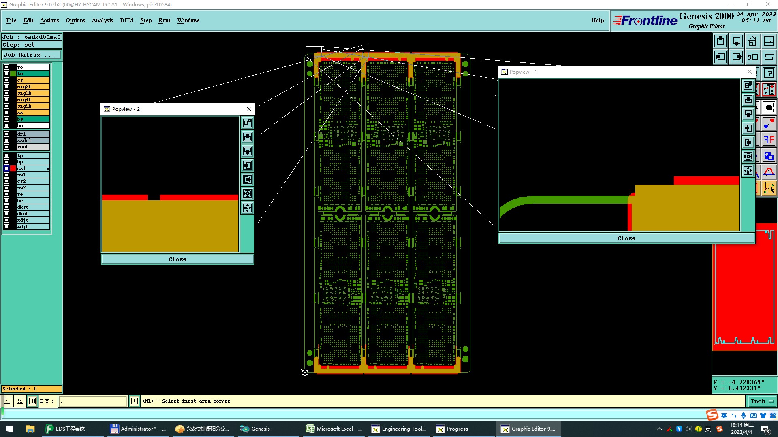Open the Inch units dropdown
Screen dimensions: 778x437
pos(762,401)
